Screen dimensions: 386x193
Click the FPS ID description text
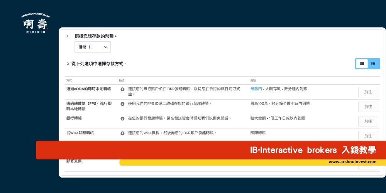click(x=170, y=103)
